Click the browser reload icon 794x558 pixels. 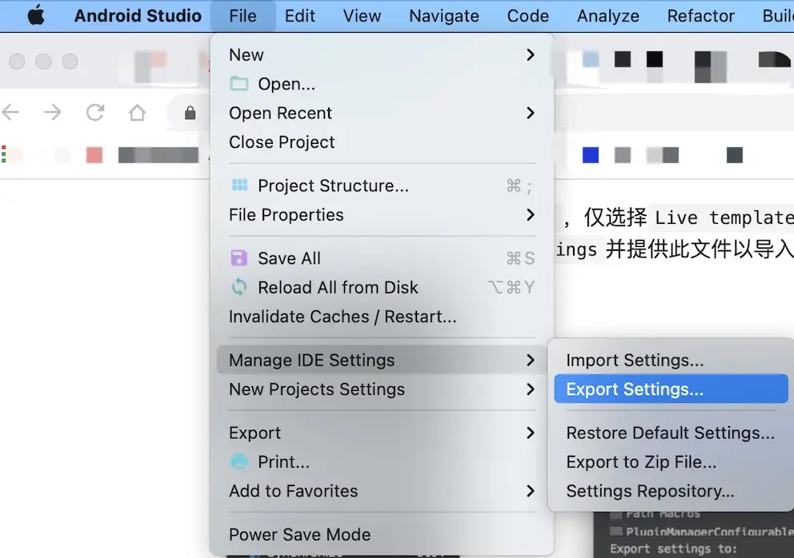pos(95,113)
